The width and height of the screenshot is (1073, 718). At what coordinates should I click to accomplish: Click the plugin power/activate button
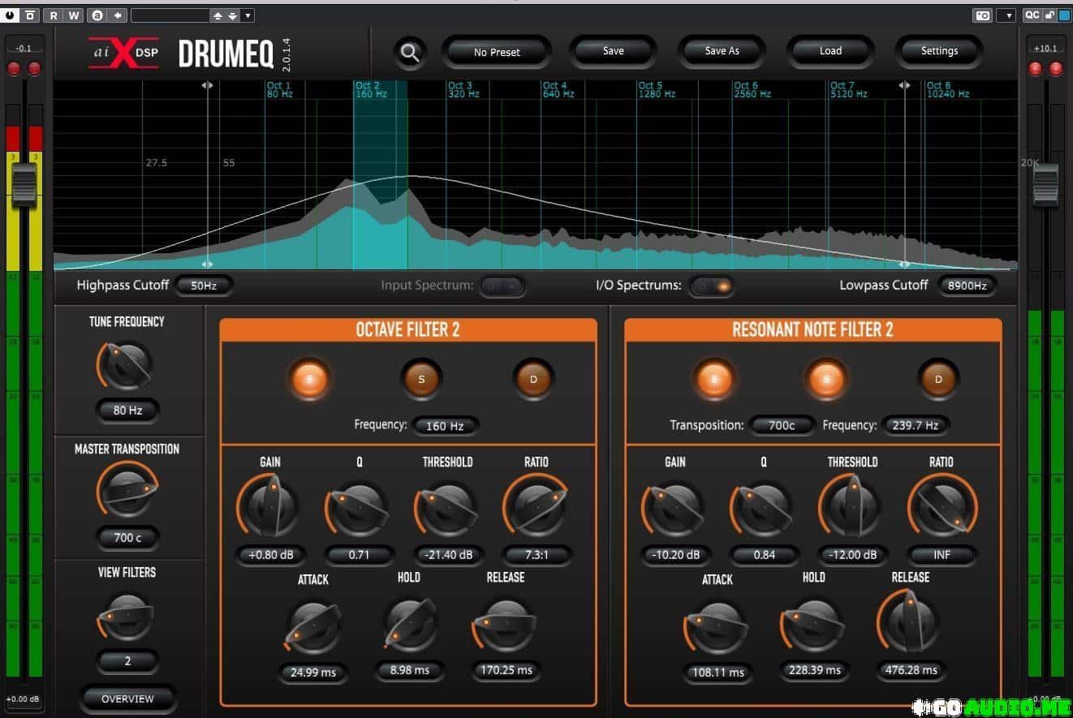(11, 15)
